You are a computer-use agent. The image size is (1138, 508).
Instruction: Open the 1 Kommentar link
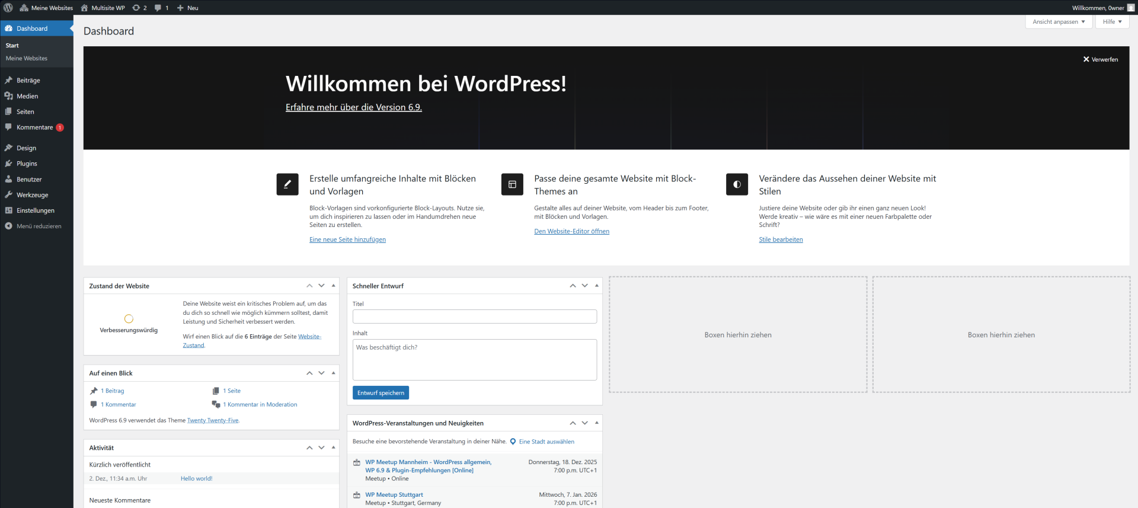(x=119, y=404)
